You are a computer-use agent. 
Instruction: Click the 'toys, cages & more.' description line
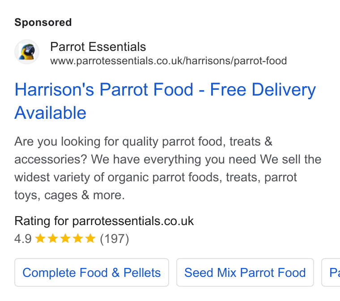pos(69,195)
